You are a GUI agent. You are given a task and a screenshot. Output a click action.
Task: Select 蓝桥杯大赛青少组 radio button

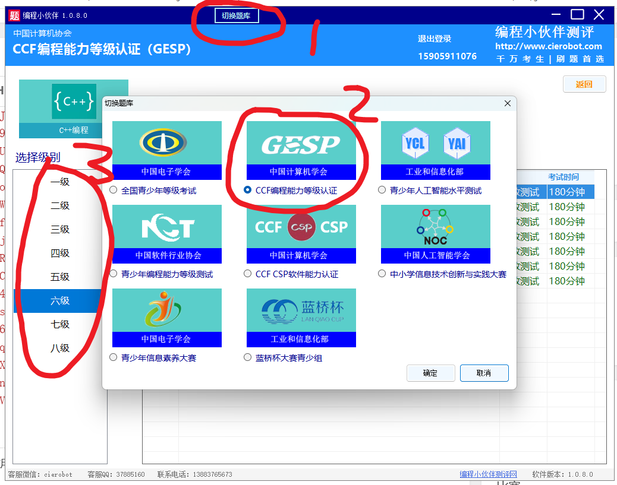tap(247, 357)
